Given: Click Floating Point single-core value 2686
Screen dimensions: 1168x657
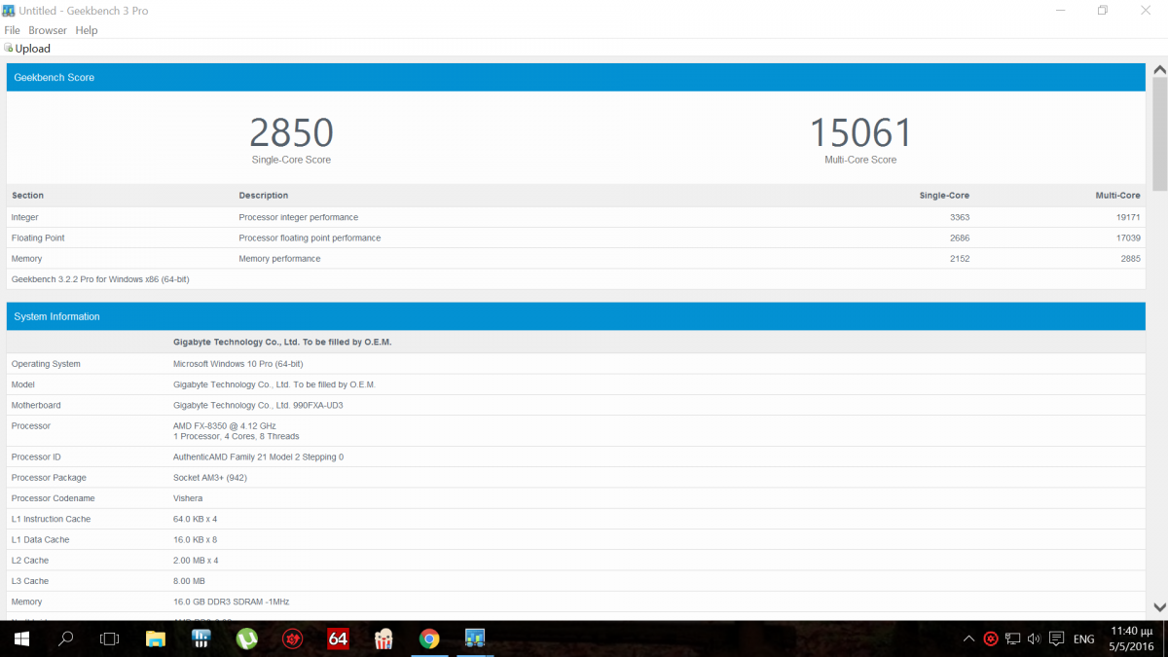Looking at the screenshot, I should tap(960, 237).
